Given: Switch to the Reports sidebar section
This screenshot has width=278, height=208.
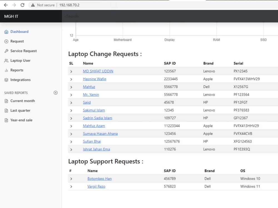Looking at the screenshot, I should pyautogui.click(x=18, y=70).
